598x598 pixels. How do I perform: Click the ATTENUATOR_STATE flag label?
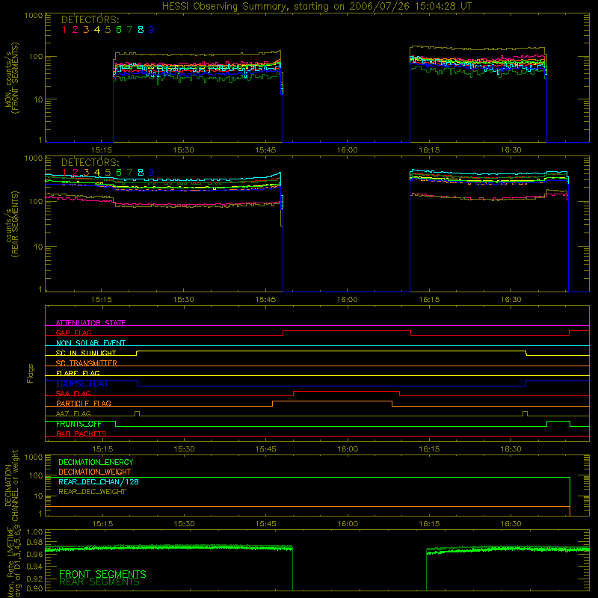point(90,323)
